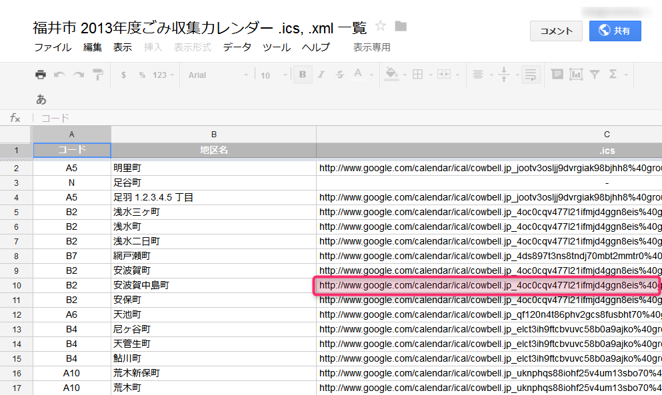Star this spreadsheet

pyautogui.click(x=381, y=26)
